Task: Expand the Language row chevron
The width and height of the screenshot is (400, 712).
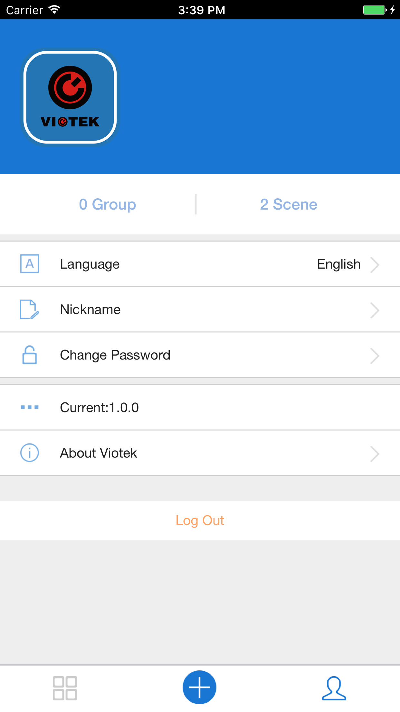Action: (375, 265)
